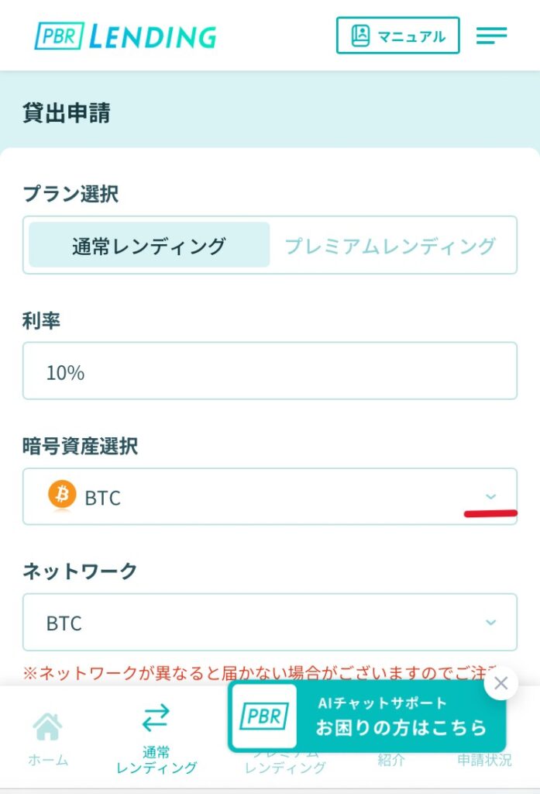Open the ネットワーク dropdown
The width and height of the screenshot is (540, 794).
click(270, 622)
